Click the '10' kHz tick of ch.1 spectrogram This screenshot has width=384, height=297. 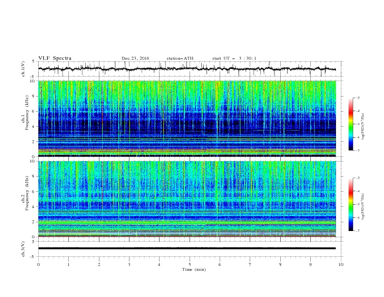pos(33,81)
